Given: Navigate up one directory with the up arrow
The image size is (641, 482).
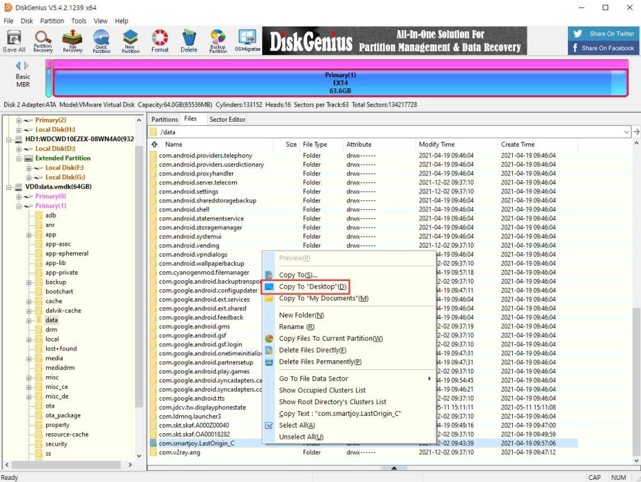Looking at the screenshot, I should click(155, 144).
